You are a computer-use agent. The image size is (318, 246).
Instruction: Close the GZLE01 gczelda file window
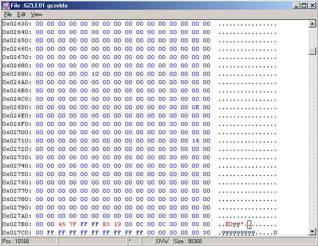(312, 5)
